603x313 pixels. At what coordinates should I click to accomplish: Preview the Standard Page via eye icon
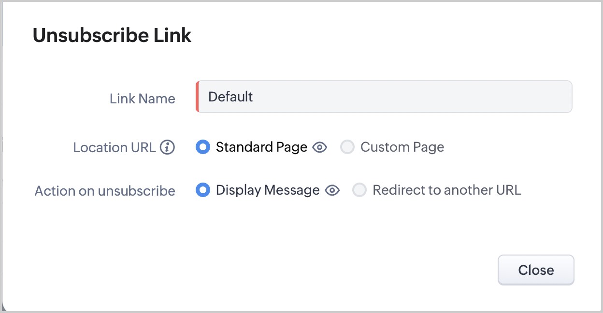click(x=319, y=147)
